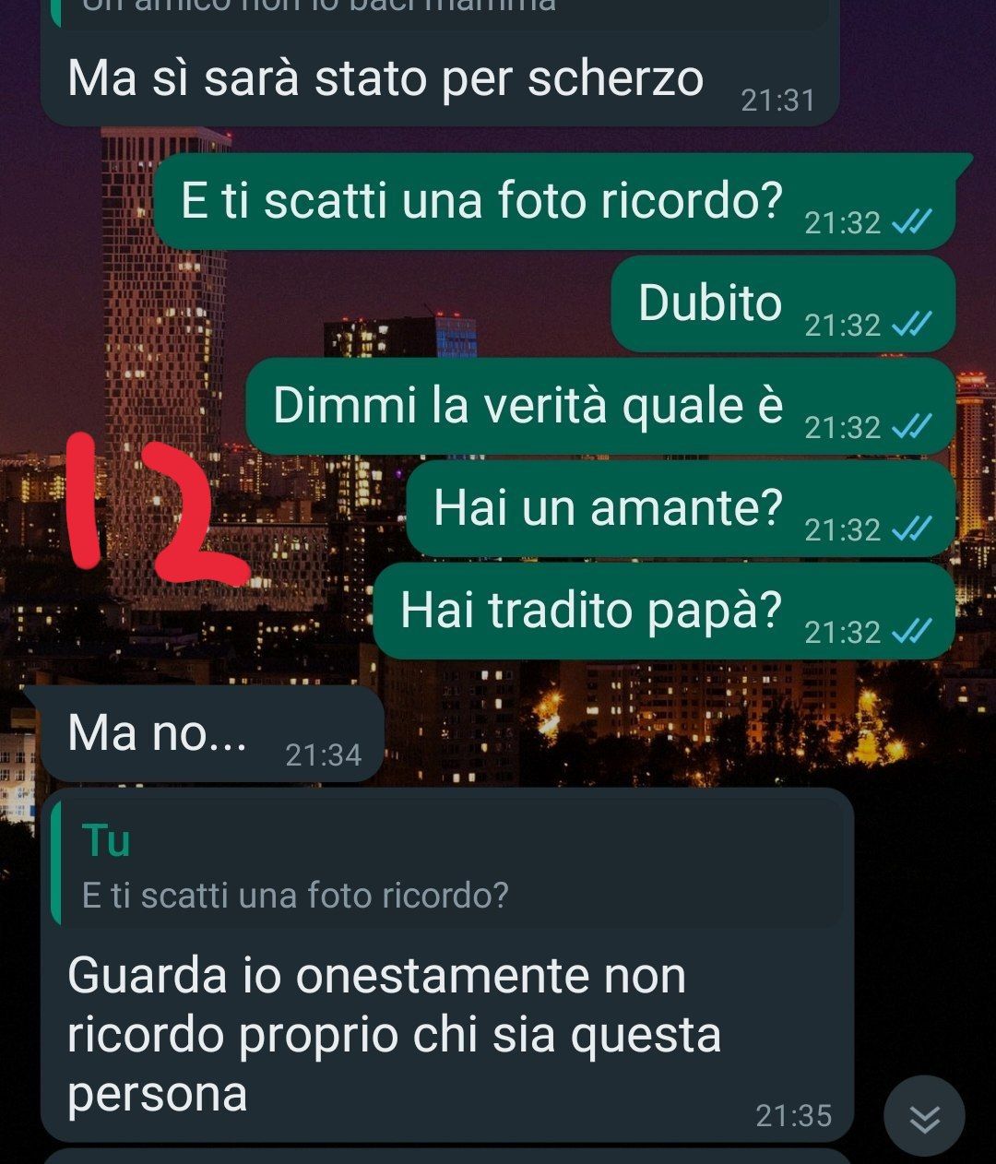Tap blue ticks on 'Hai un amante?' message
The width and height of the screenshot is (996, 1164).
[913, 529]
